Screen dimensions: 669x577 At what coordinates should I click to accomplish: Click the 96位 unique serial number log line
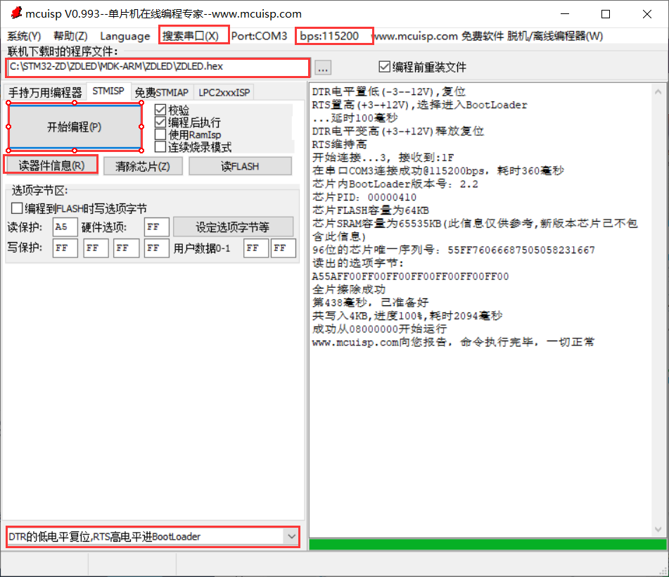[x=453, y=250]
